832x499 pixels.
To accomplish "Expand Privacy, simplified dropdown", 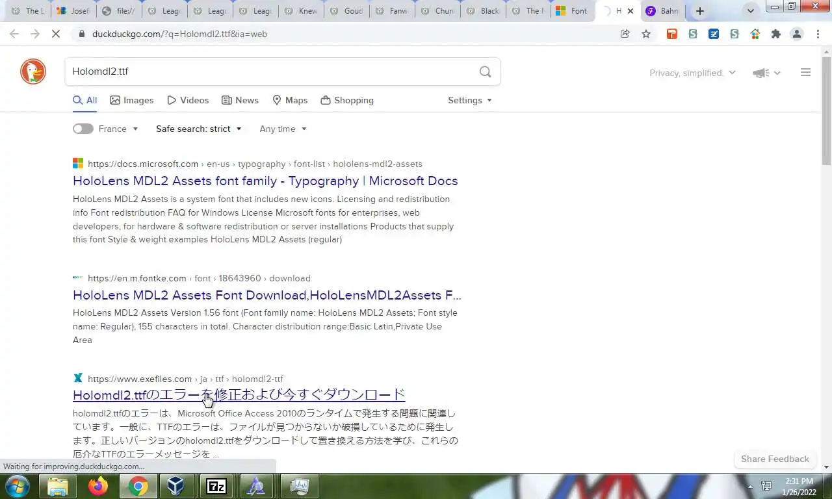I will [x=693, y=73].
